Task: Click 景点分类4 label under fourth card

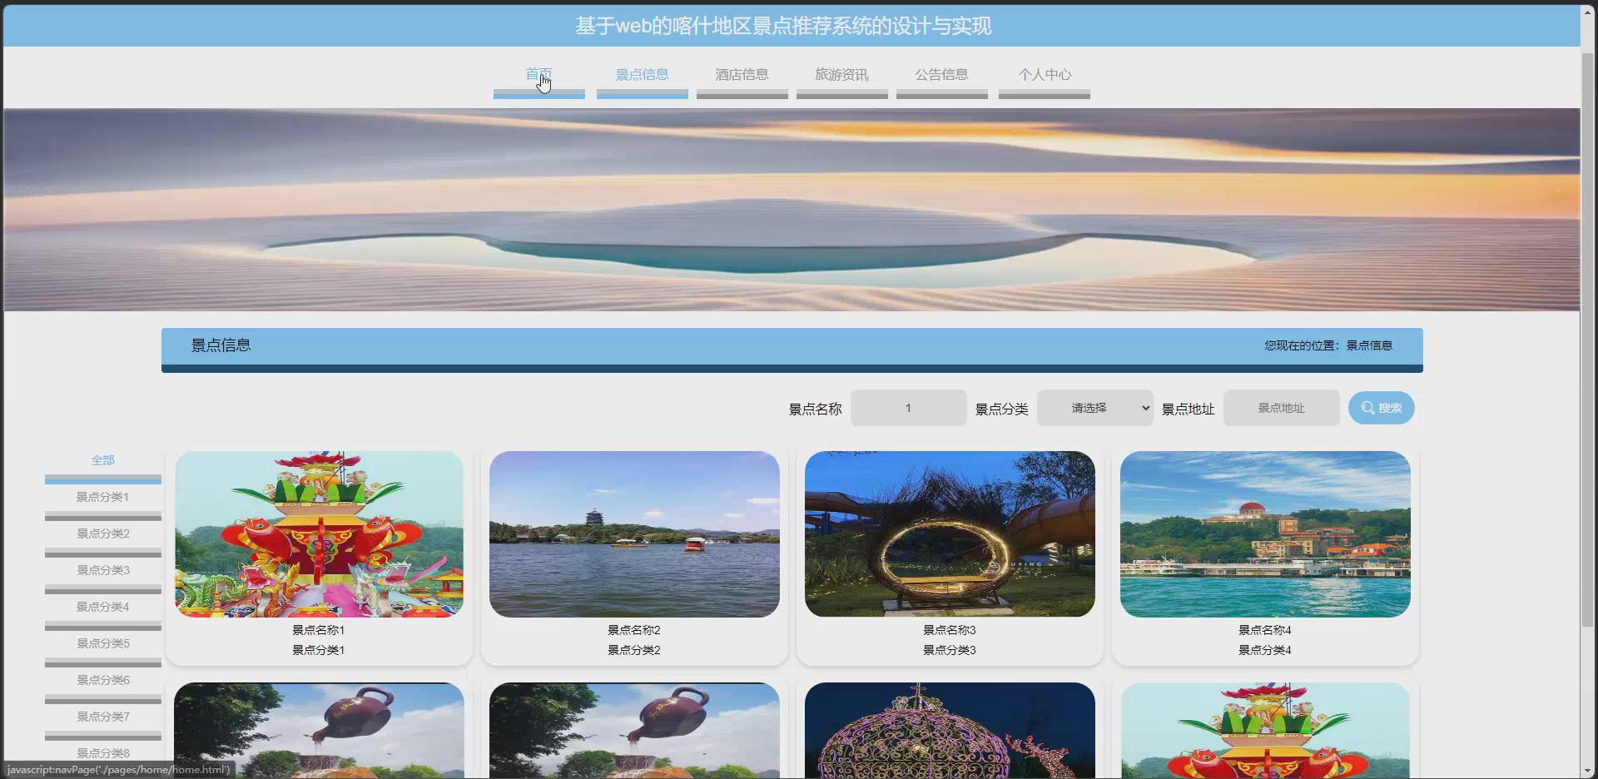Action: click(x=1265, y=650)
